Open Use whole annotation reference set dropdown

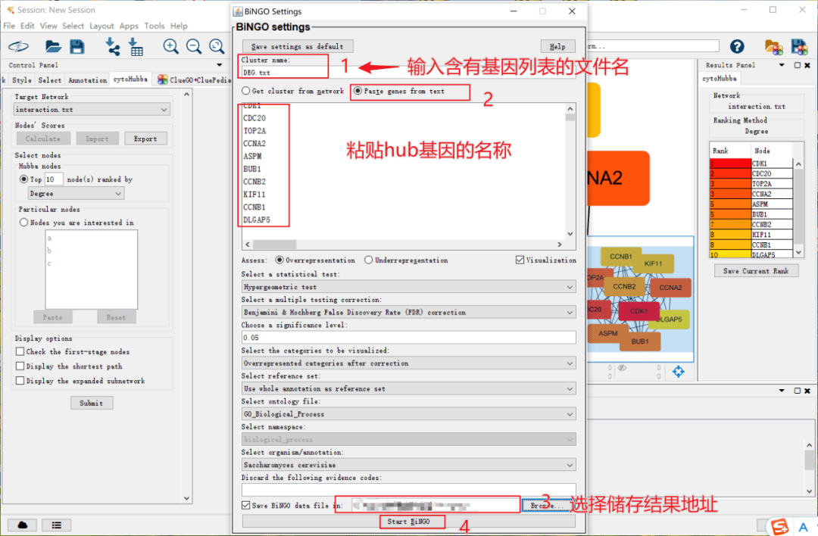click(408, 388)
